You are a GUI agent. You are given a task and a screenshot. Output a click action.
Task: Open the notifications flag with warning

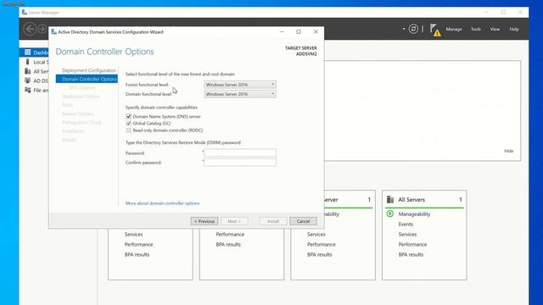pyautogui.click(x=435, y=30)
